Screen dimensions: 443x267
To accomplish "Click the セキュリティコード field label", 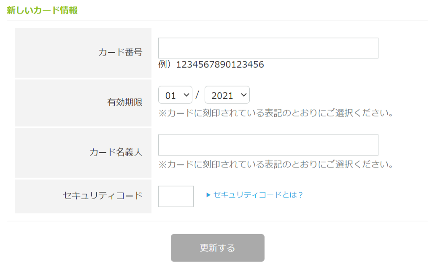I will coord(103,196).
